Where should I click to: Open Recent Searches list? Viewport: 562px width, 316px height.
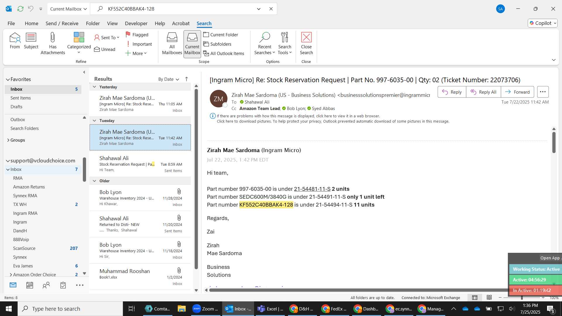click(265, 44)
